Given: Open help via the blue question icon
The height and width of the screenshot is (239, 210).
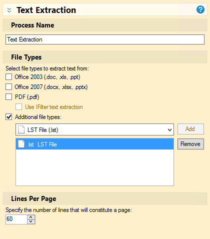Looking at the screenshot, I should point(200,9).
